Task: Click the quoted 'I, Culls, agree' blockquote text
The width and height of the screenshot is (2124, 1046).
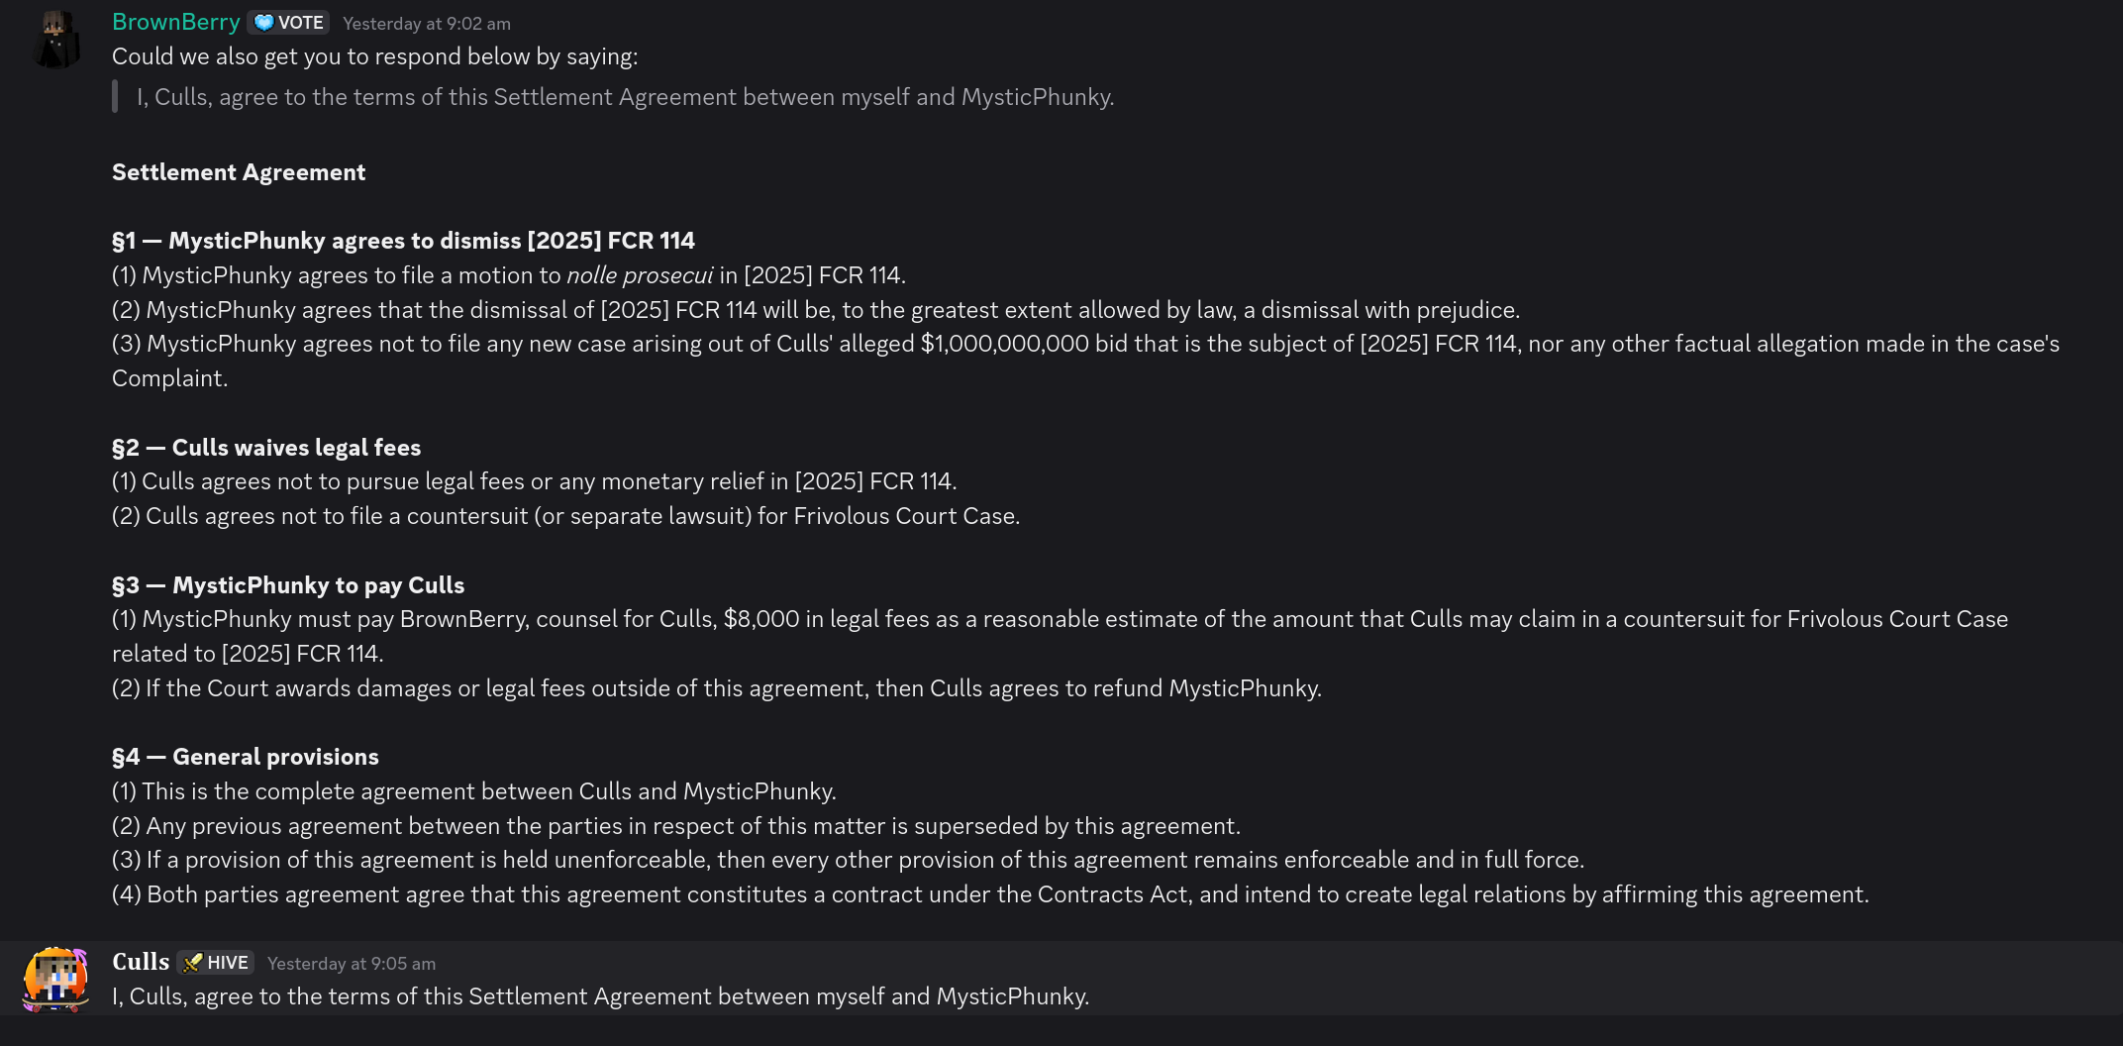Action: (625, 97)
